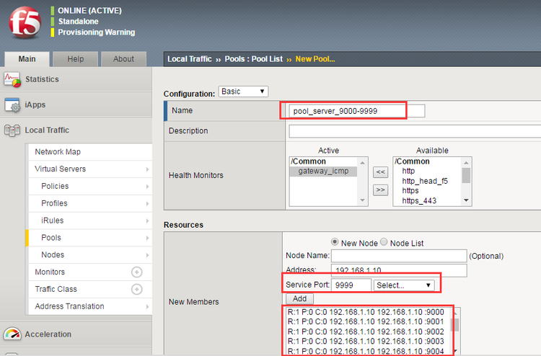Viewport: 541px width, 356px height.
Task: Select the New Node radio button
Action: click(x=335, y=242)
